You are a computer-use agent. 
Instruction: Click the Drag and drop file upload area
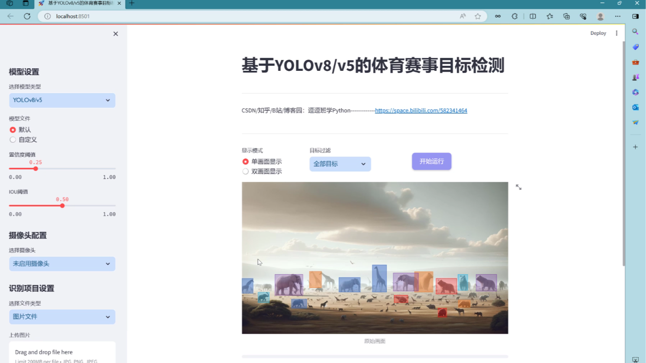click(62, 353)
